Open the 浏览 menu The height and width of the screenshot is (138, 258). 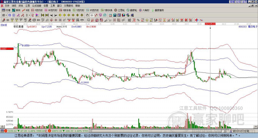click(x=14, y=6)
